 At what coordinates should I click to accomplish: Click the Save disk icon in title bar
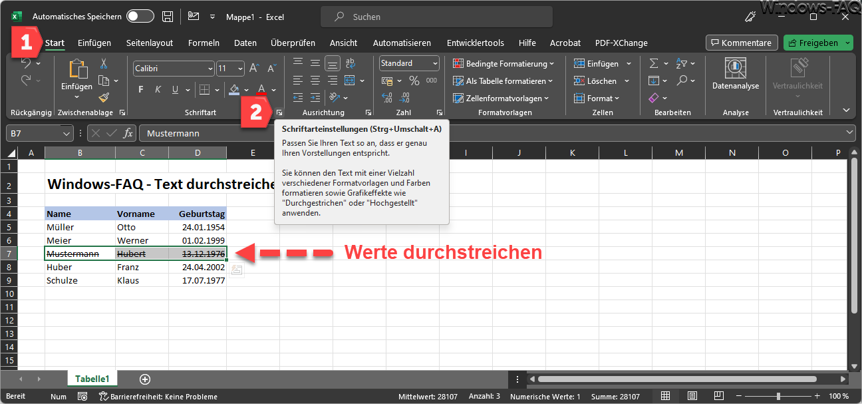(168, 16)
